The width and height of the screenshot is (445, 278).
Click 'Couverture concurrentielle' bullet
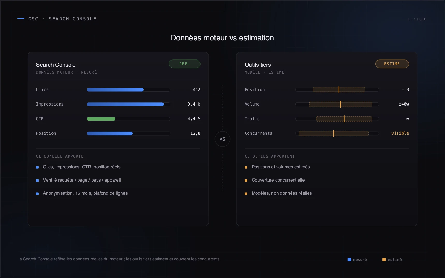coord(278,180)
